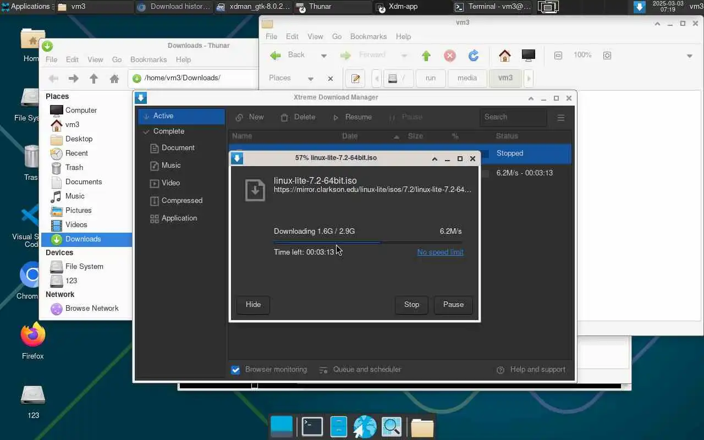This screenshot has height=440, width=704.
Task: Select the Stopped download row status
Action: 510,153
